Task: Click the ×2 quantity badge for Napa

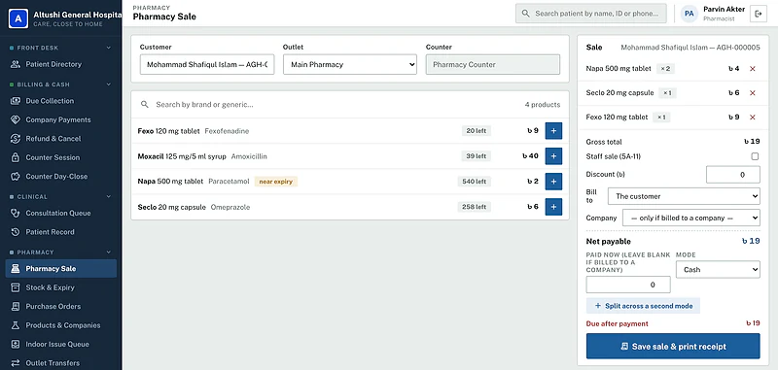Action: pyautogui.click(x=665, y=69)
